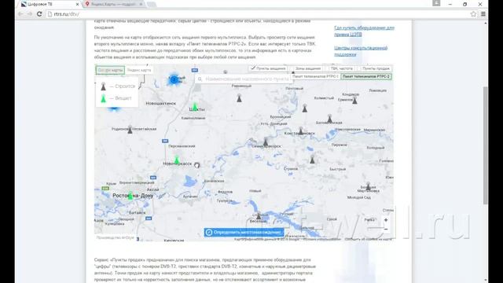Viewport: 503px width, 283px height.
Task: Click the locality name search field
Action: click(243, 79)
